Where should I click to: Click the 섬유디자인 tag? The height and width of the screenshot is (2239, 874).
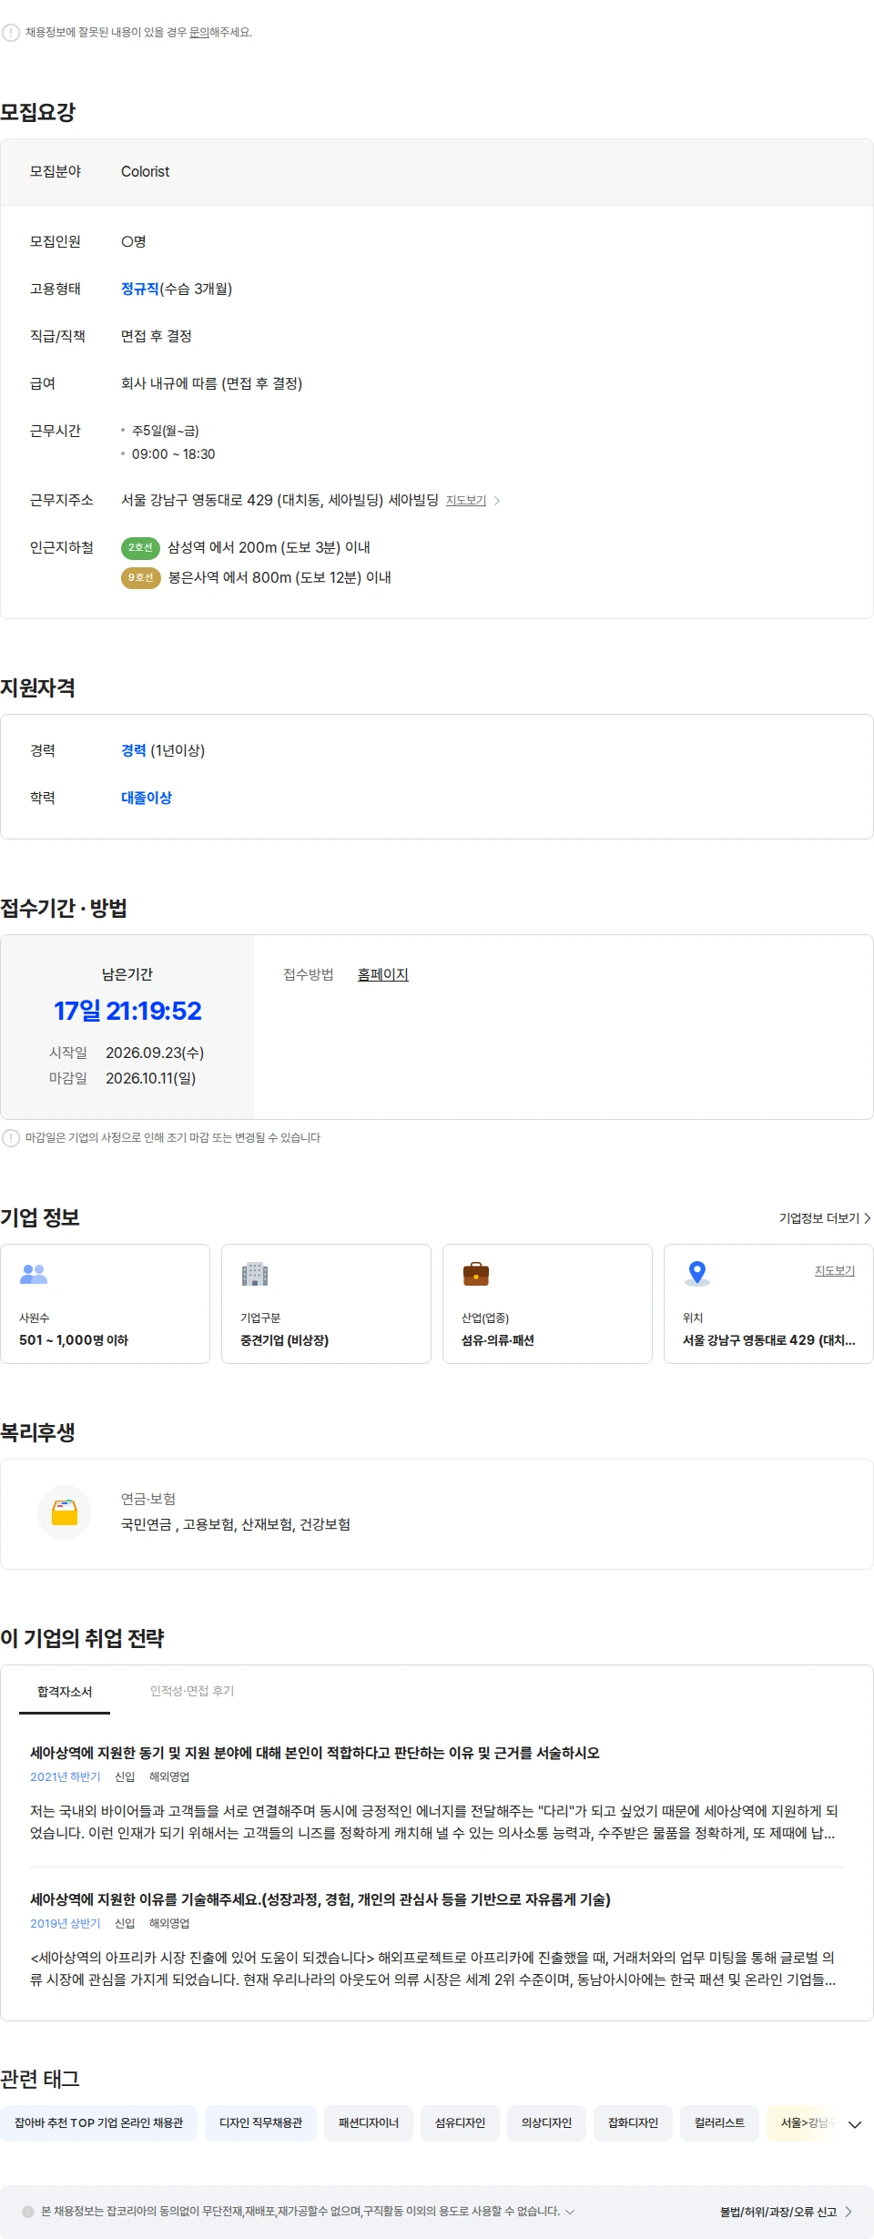460,2122
